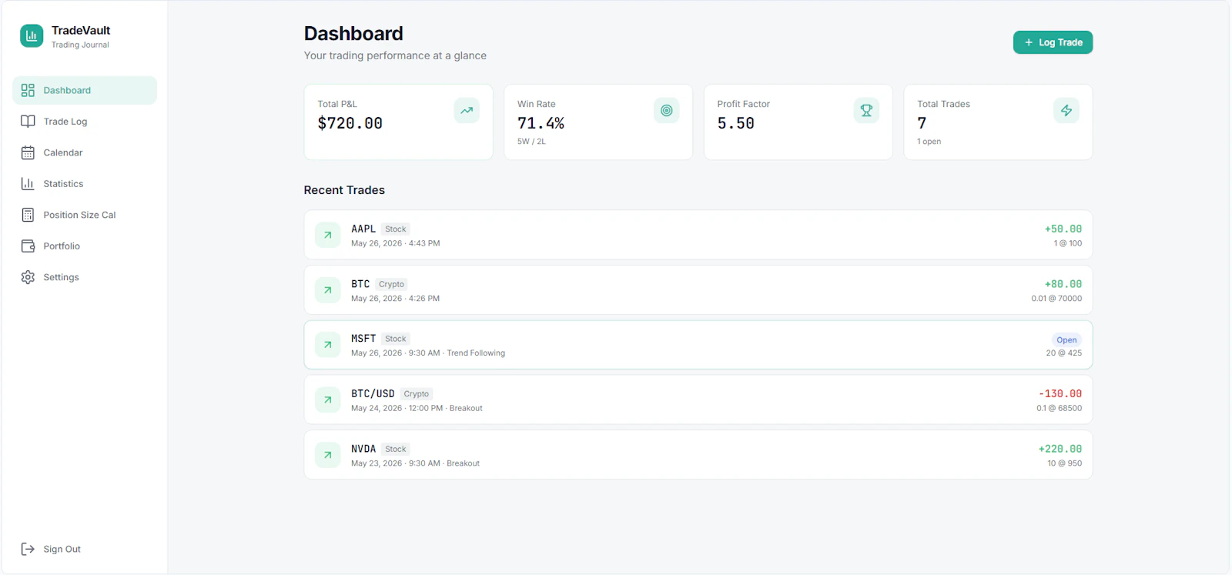Click the arrow icon on MSFT trade row
Screen dimensions: 1232x575
327,345
